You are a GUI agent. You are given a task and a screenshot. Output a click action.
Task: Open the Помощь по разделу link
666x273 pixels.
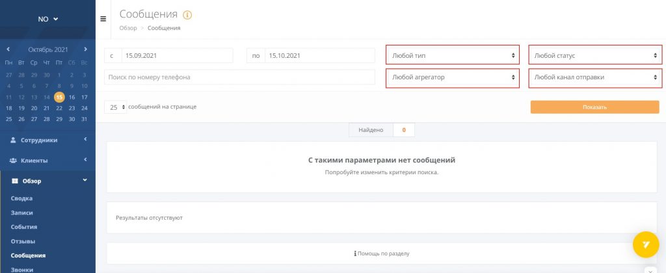tap(382, 253)
